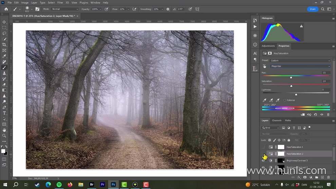Open the Filter menu
This screenshot has width=336, height=189.
click(60, 2)
